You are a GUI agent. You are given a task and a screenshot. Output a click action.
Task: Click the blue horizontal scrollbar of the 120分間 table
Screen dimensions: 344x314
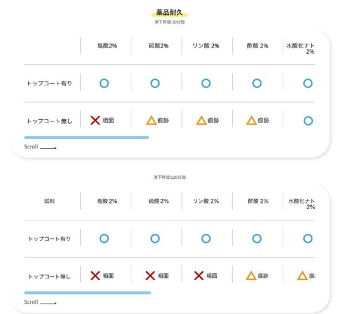tap(88, 293)
